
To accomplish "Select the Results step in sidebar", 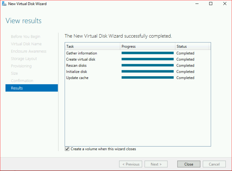I will (x=32, y=88).
